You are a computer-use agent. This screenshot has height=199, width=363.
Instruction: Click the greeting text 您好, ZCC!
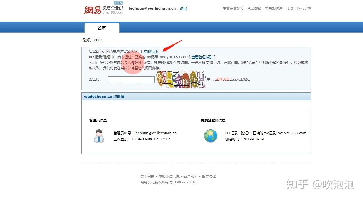(93, 40)
